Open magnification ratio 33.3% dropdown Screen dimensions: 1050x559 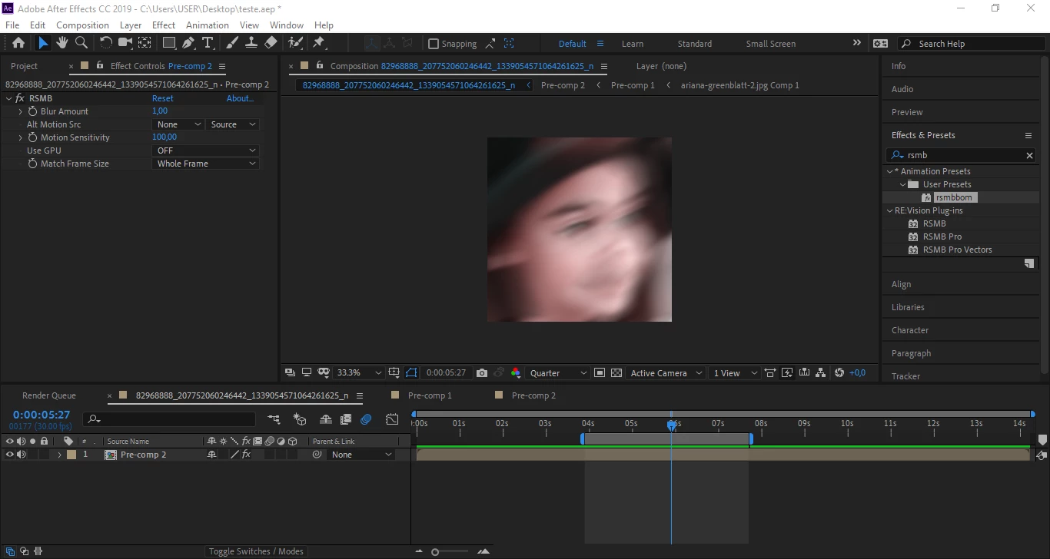[x=359, y=372]
